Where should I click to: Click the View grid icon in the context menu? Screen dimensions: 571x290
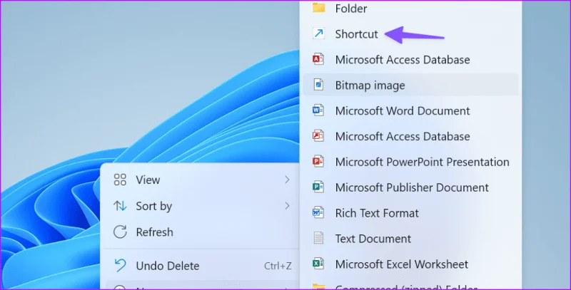(120, 180)
